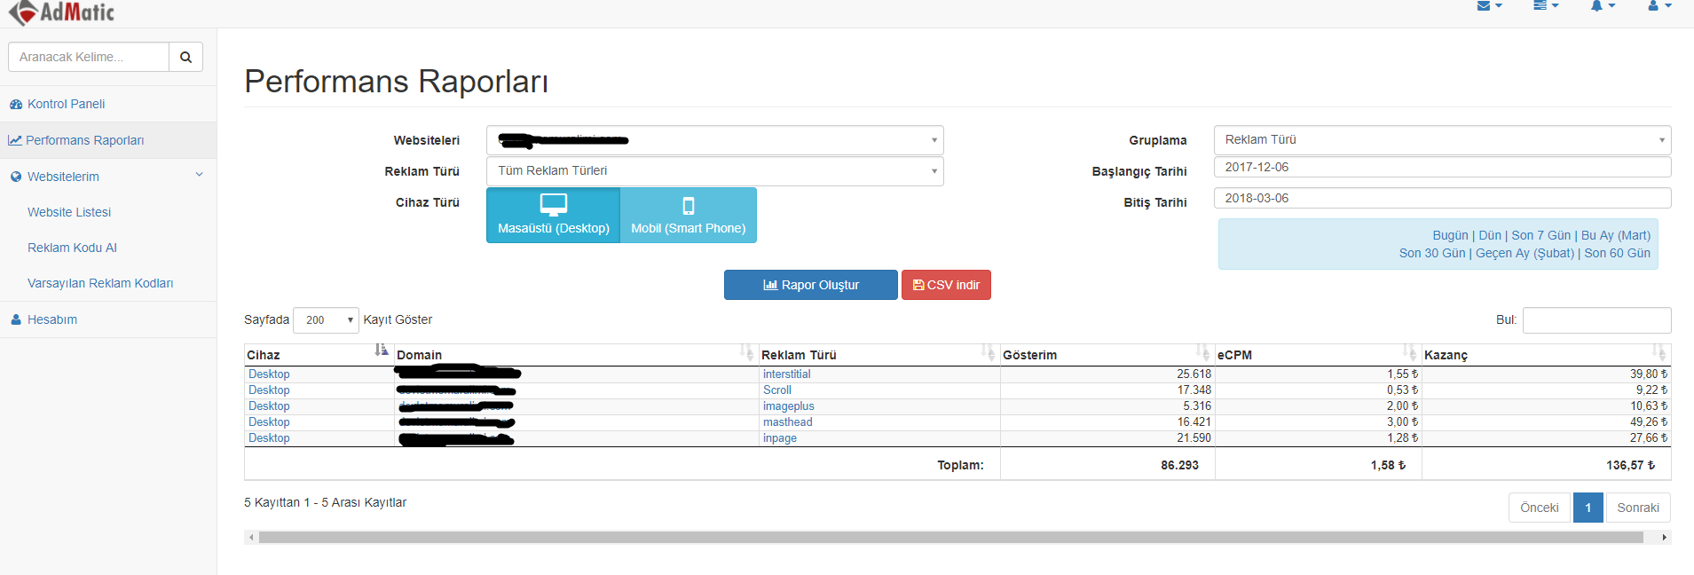
Task: Click the Bul filter input field
Action: (1597, 320)
